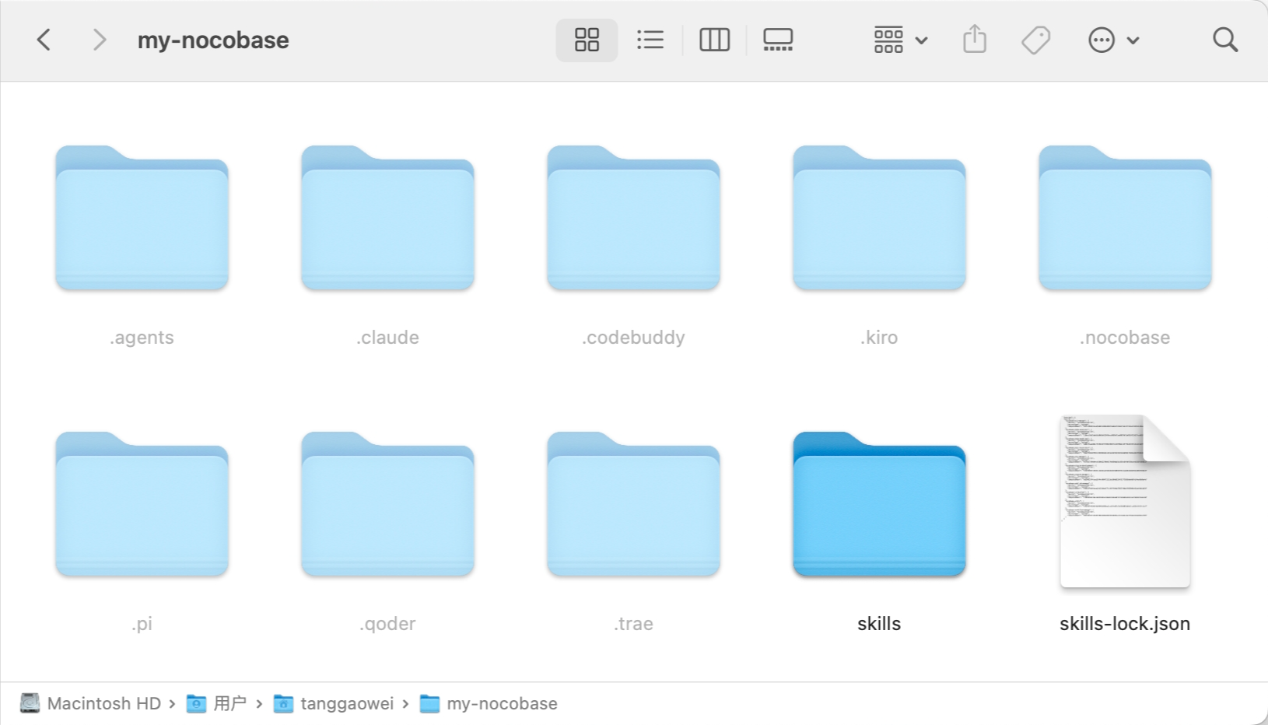Select the .claude folder
Screen dimensions: 1268x725
point(387,219)
